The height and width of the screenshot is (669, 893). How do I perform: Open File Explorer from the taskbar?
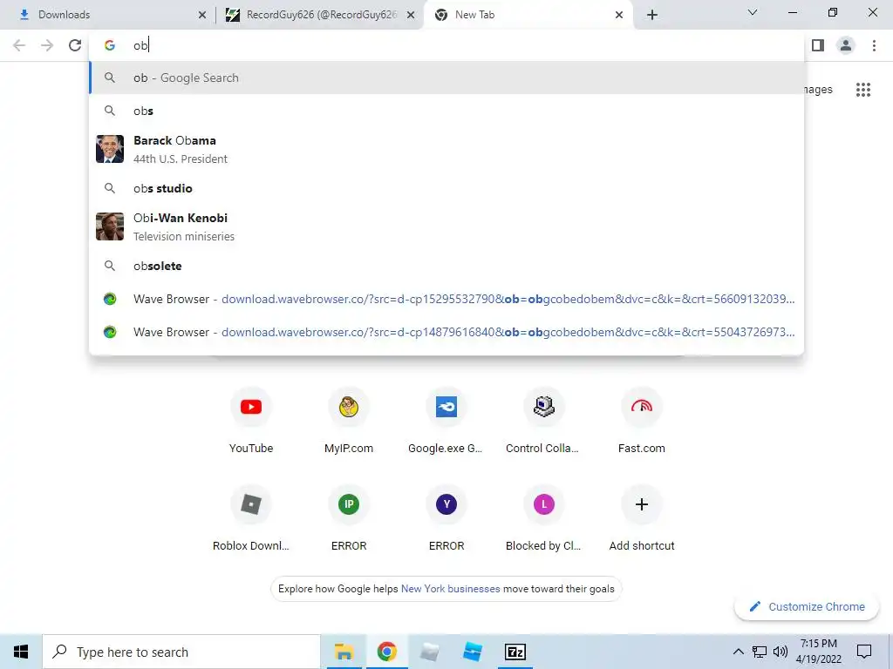pyautogui.click(x=344, y=652)
